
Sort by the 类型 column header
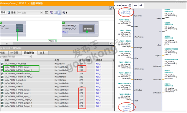point(57,60)
